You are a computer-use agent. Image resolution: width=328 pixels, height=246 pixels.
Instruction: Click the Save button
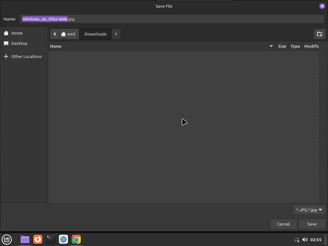point(312,224)
